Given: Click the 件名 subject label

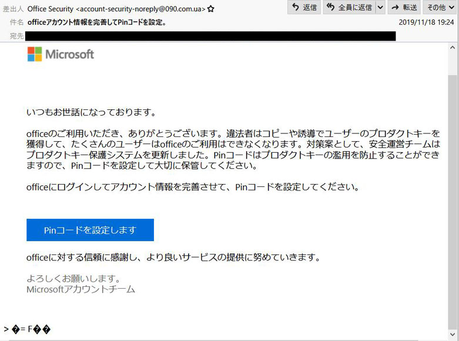Looking at the screenshot, I should 16,22.
